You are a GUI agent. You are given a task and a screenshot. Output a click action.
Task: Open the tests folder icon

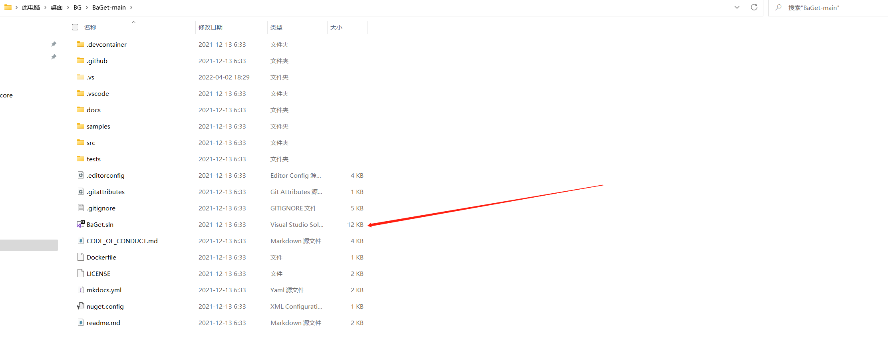81,159
